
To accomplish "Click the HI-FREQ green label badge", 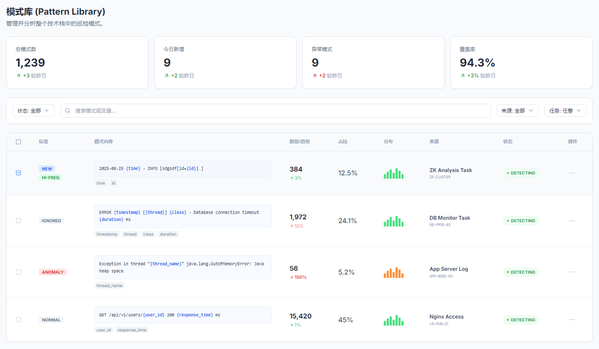I will [51, 178].
